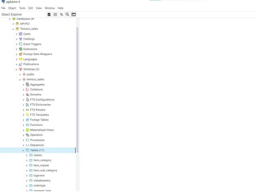Click the FTS Dictionaries icon
Viewport: 256px width, 194px height.
(x=27, y=105)
